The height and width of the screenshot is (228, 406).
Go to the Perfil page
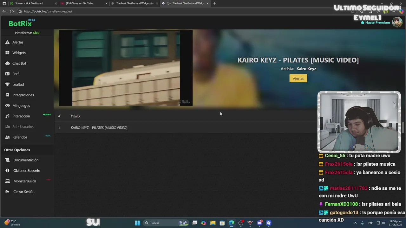tap(16, 74)
